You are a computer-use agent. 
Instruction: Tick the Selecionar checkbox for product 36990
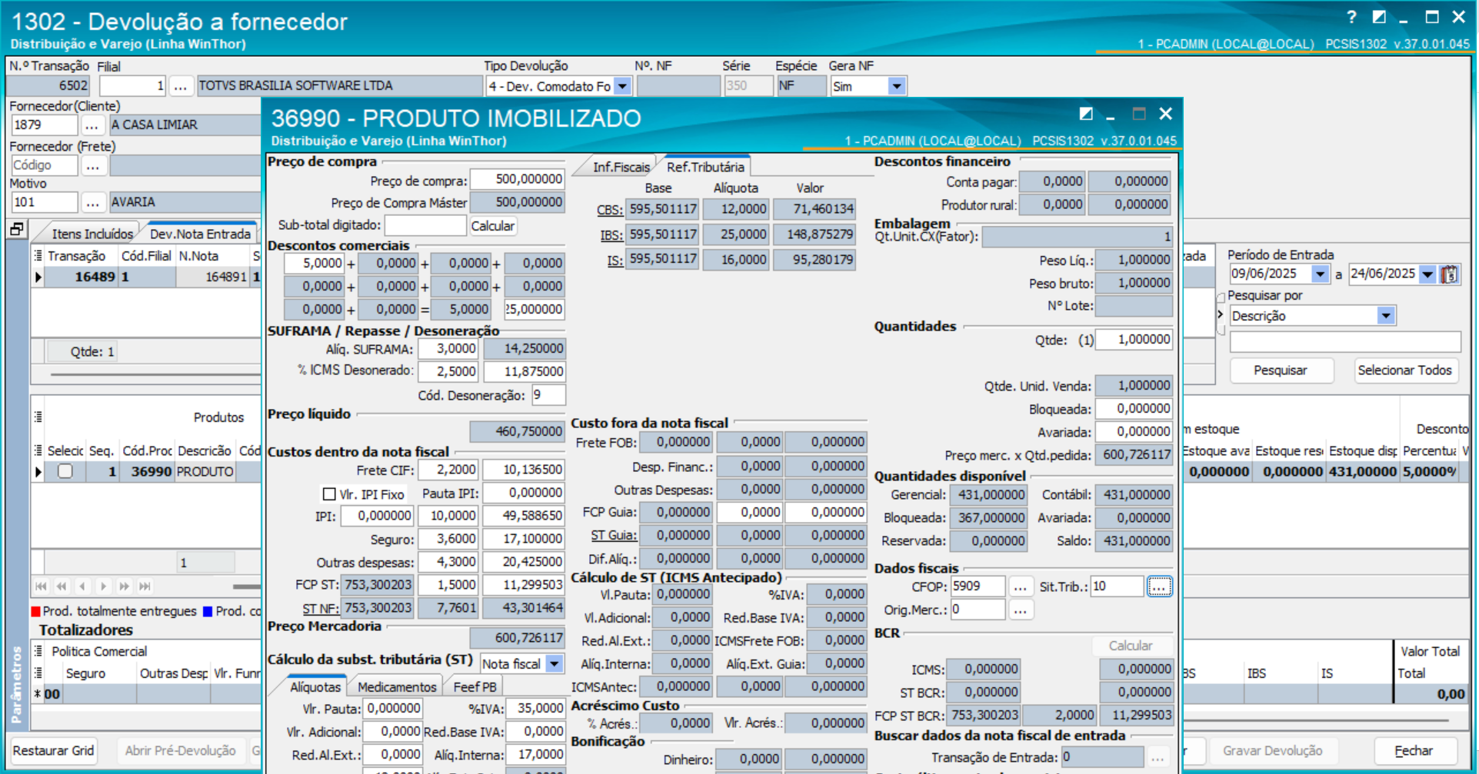pos(65,471)
